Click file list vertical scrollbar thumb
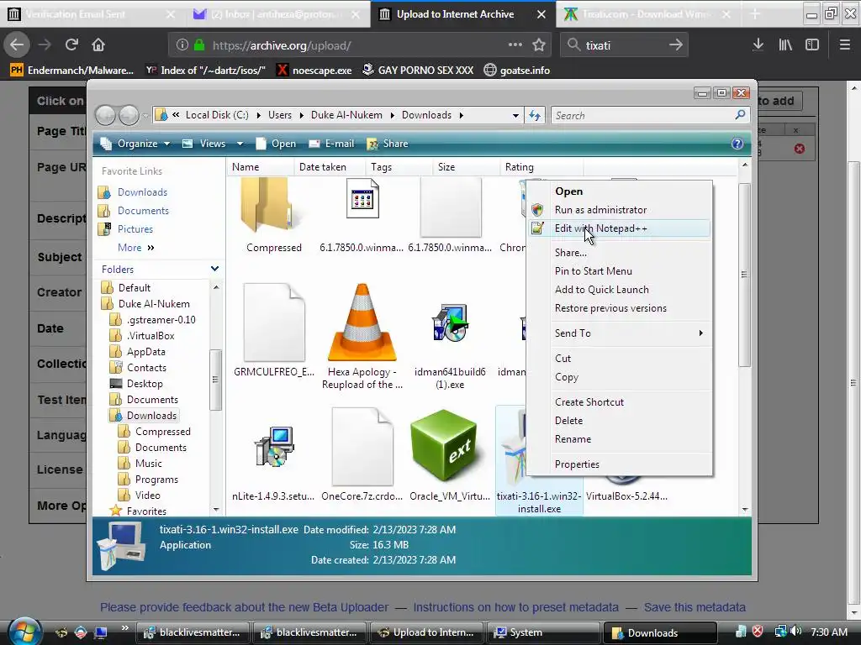Viewport: 861px width, 645px height. click(x=744, y=275)
